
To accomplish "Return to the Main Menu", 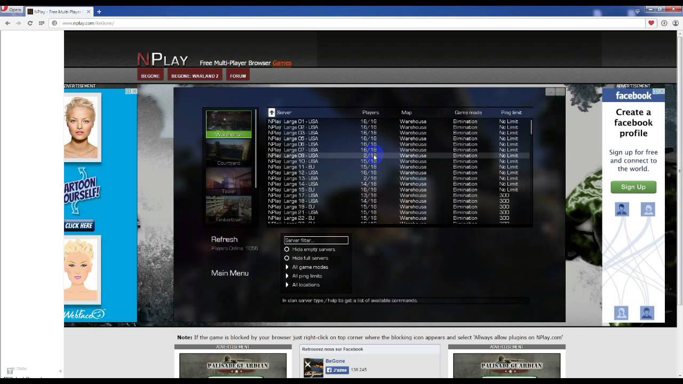I will coord(230,273).
